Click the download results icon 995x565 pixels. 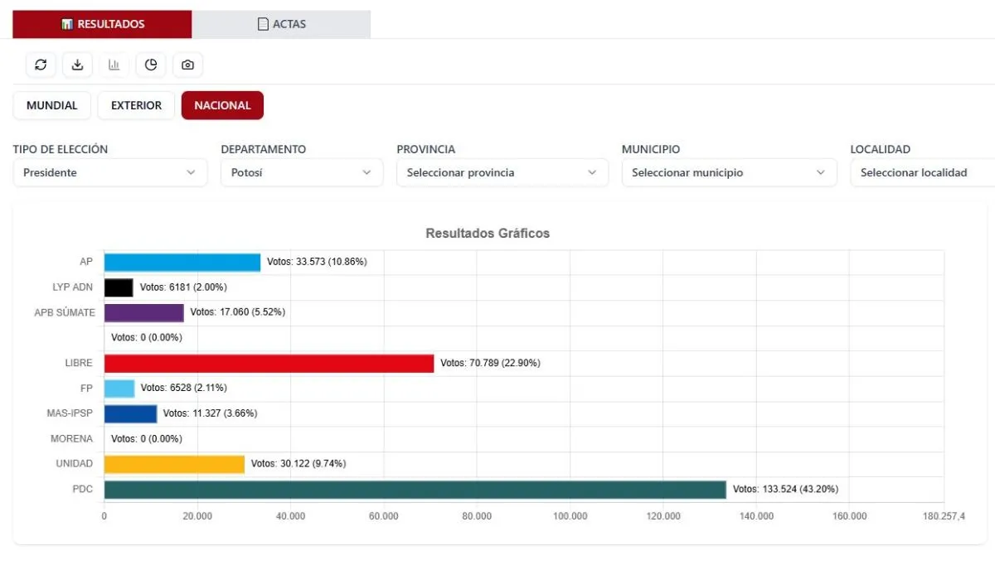77,65
